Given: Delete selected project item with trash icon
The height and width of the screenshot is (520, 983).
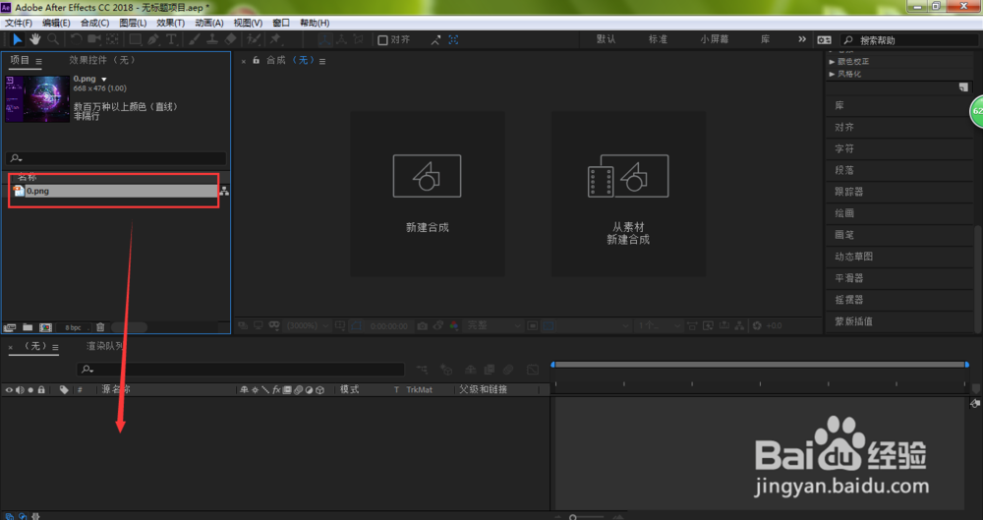Looking at the screenshot, I should tap(100, 326).
